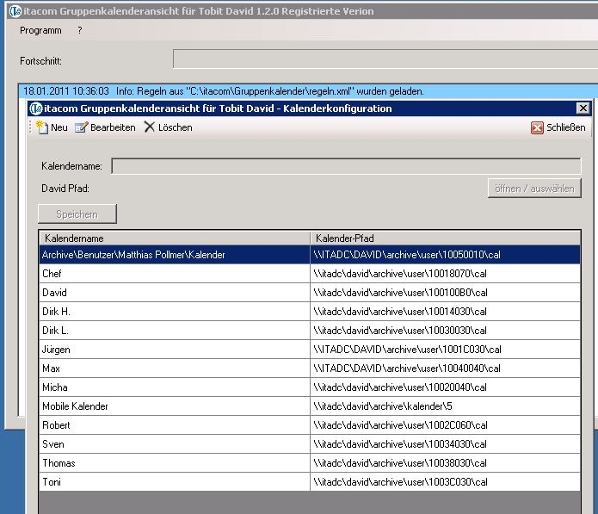Click path ending 10038030\cal
The height and width of the screenshot is (514, 598).
click(x=400, y=463)
